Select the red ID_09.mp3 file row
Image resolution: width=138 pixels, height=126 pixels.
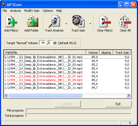(68, 80)
